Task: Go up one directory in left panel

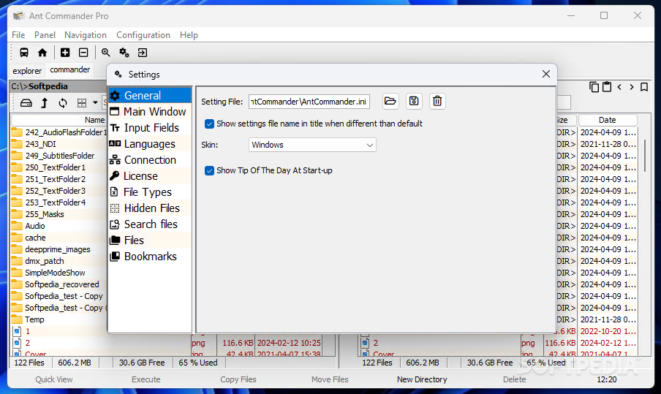Action: [45, 103]
